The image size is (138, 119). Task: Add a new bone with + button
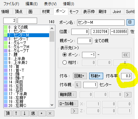pos(42,113)
